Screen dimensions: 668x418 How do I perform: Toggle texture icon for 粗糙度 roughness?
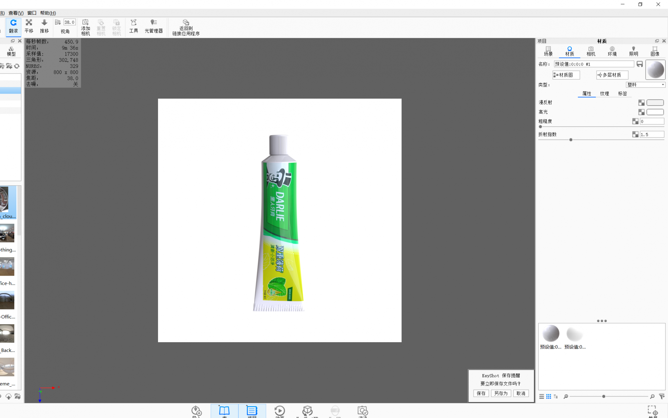tap(635, 121)
